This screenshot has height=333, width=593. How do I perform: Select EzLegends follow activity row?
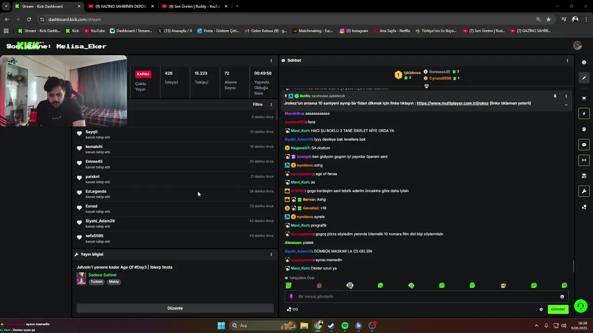[175, 193]
